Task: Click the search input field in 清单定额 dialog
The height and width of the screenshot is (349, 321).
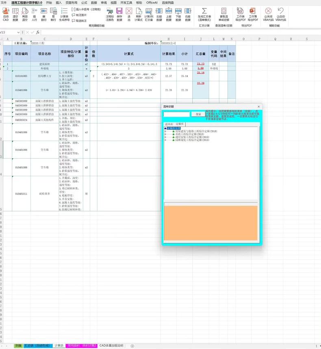Action: [176, 114]
